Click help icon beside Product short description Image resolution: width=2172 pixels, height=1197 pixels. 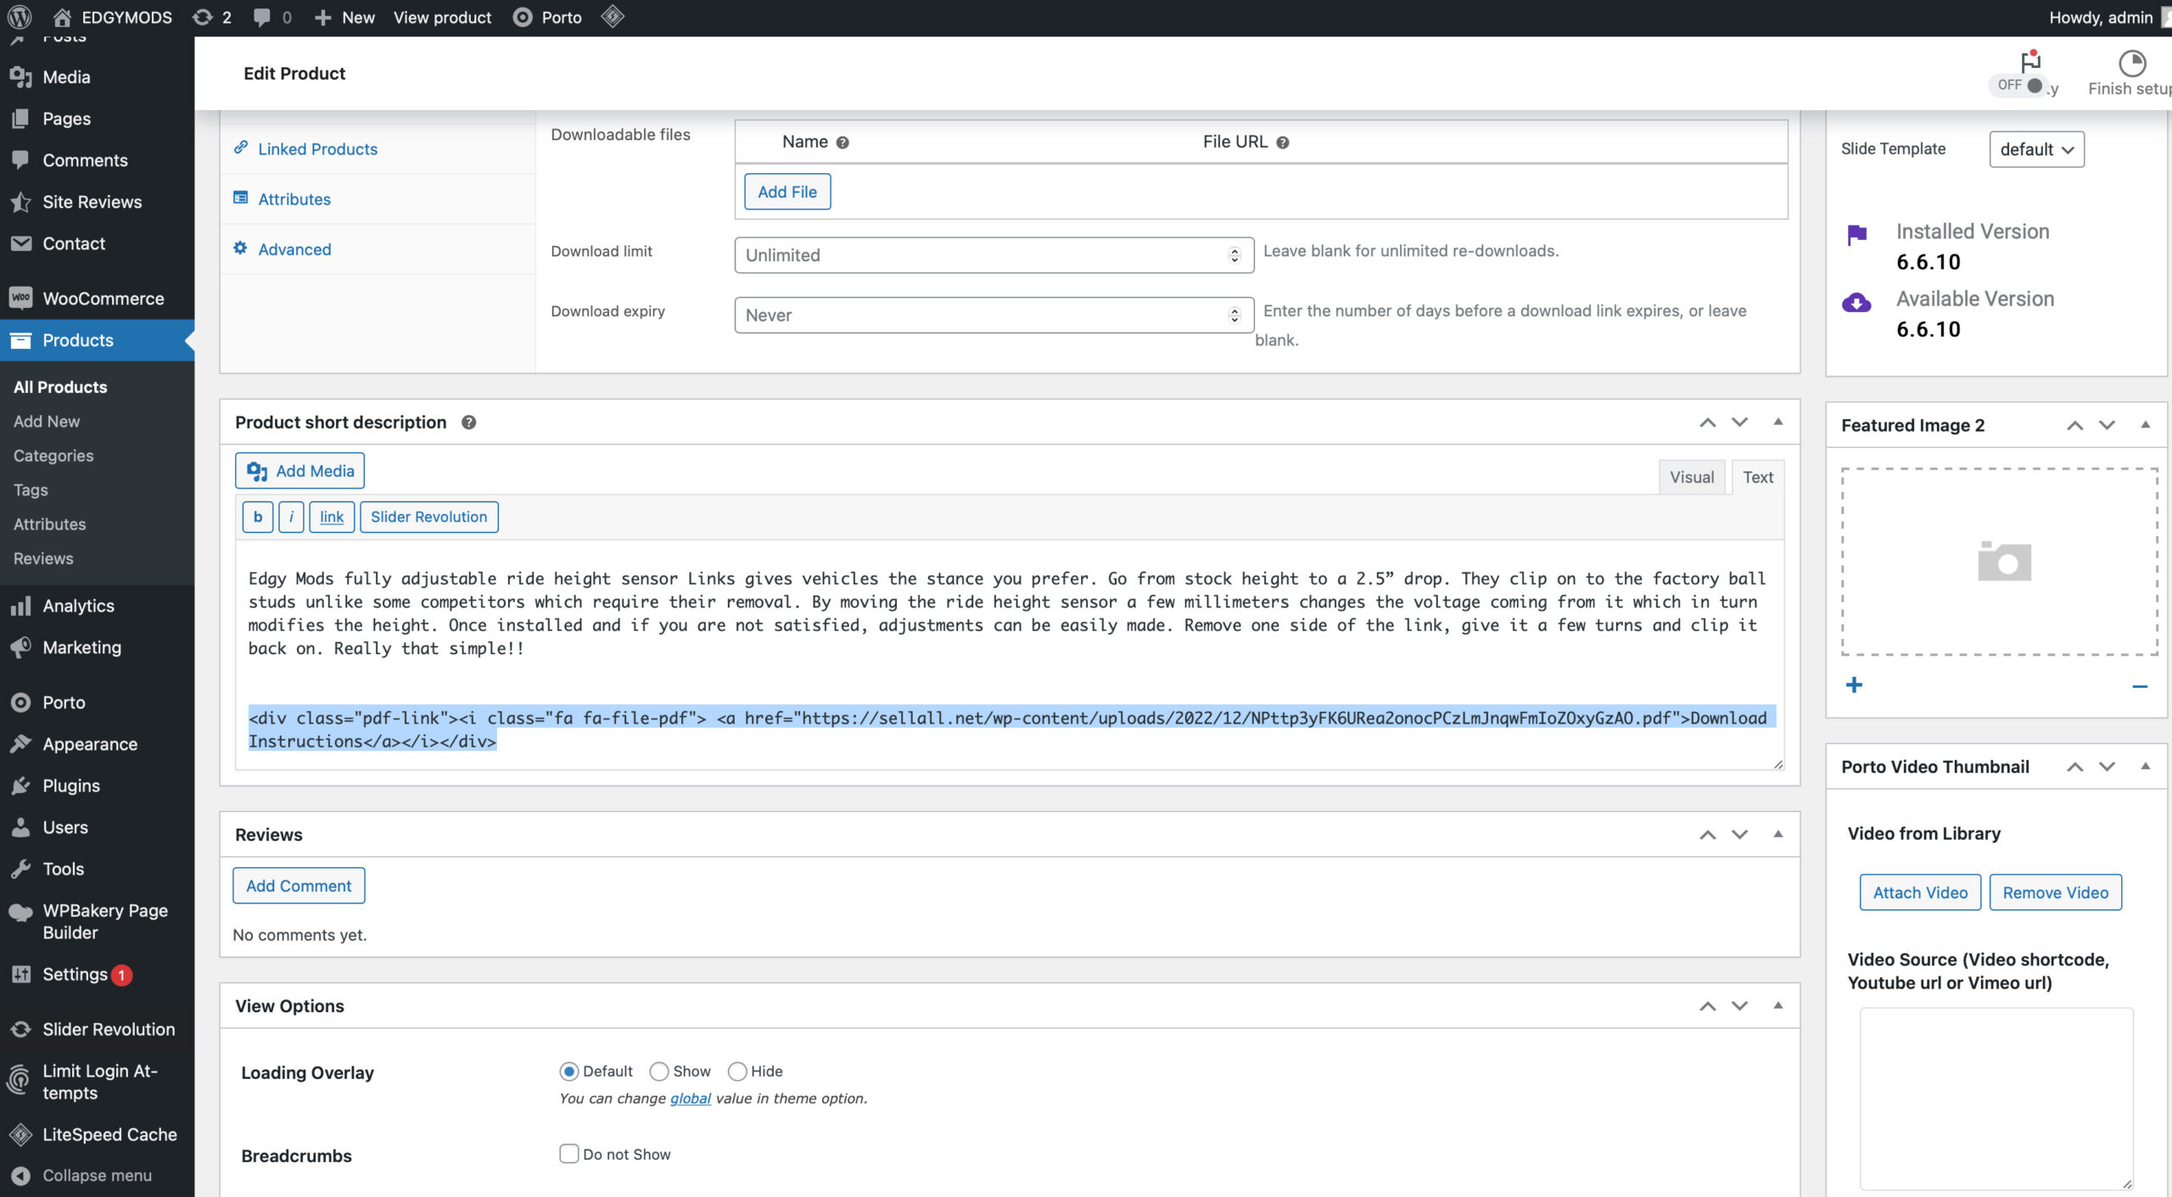point(468,422)
